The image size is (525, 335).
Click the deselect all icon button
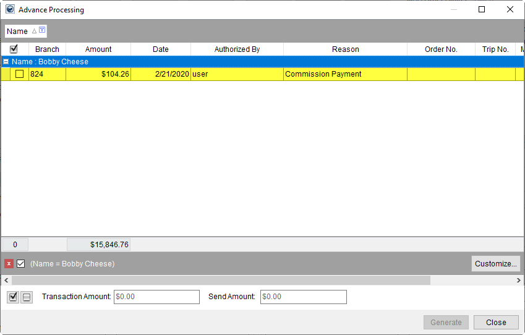pos(27,297)
